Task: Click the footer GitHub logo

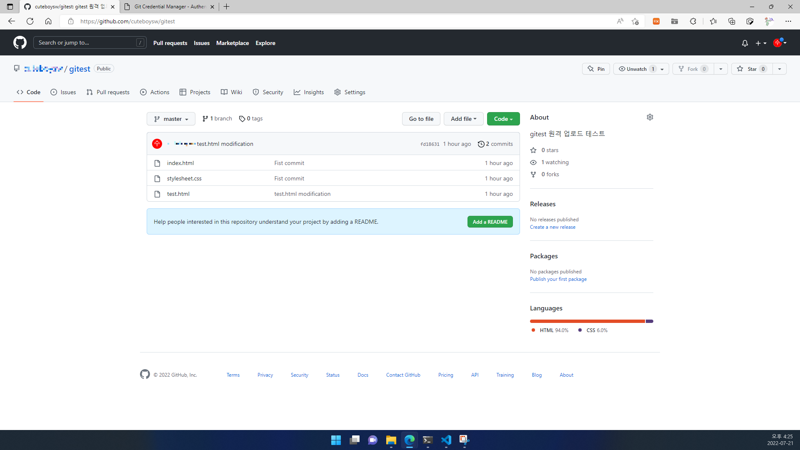Action: [145, 374]
